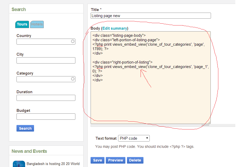Click the line div class="listing-page-body"
The image size is (239, 167).
click(x=119, y=35)
